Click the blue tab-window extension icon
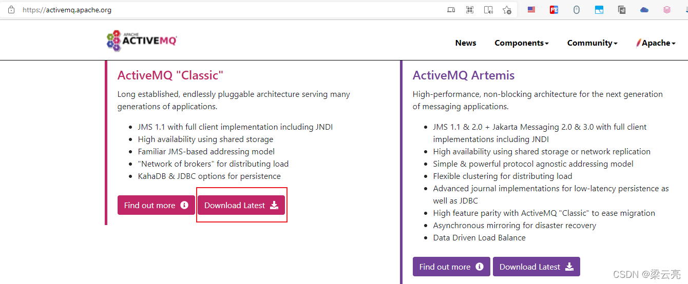 pos(599,10)
